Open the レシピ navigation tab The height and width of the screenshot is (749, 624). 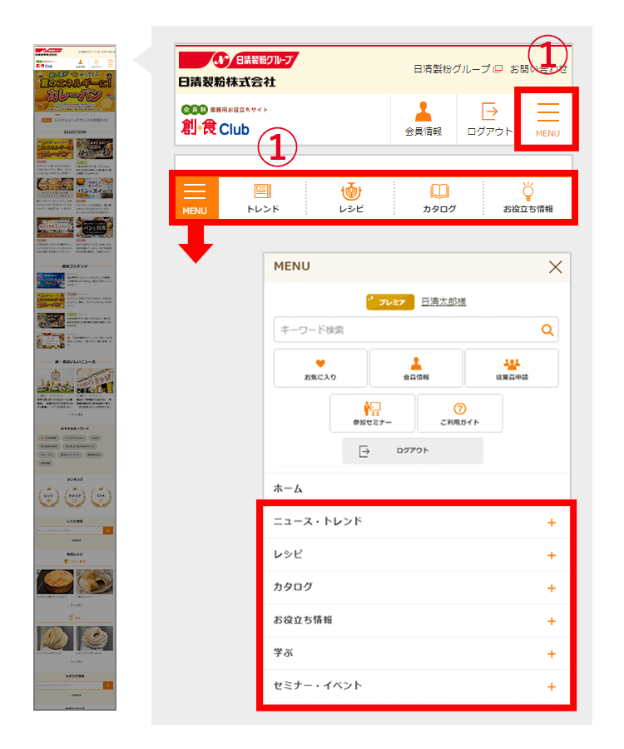click(x=350, y=199)
